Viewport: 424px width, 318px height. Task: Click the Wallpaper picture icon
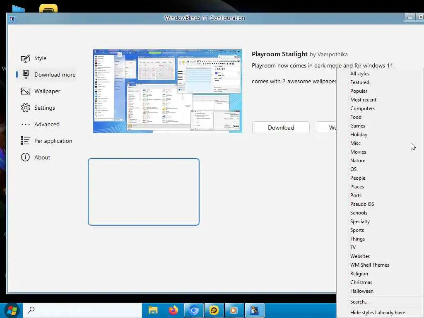[x=25, y=91]
